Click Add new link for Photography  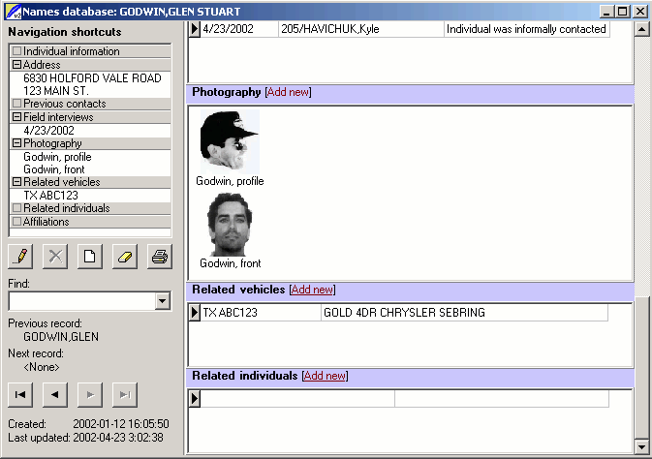coord(288,92)
